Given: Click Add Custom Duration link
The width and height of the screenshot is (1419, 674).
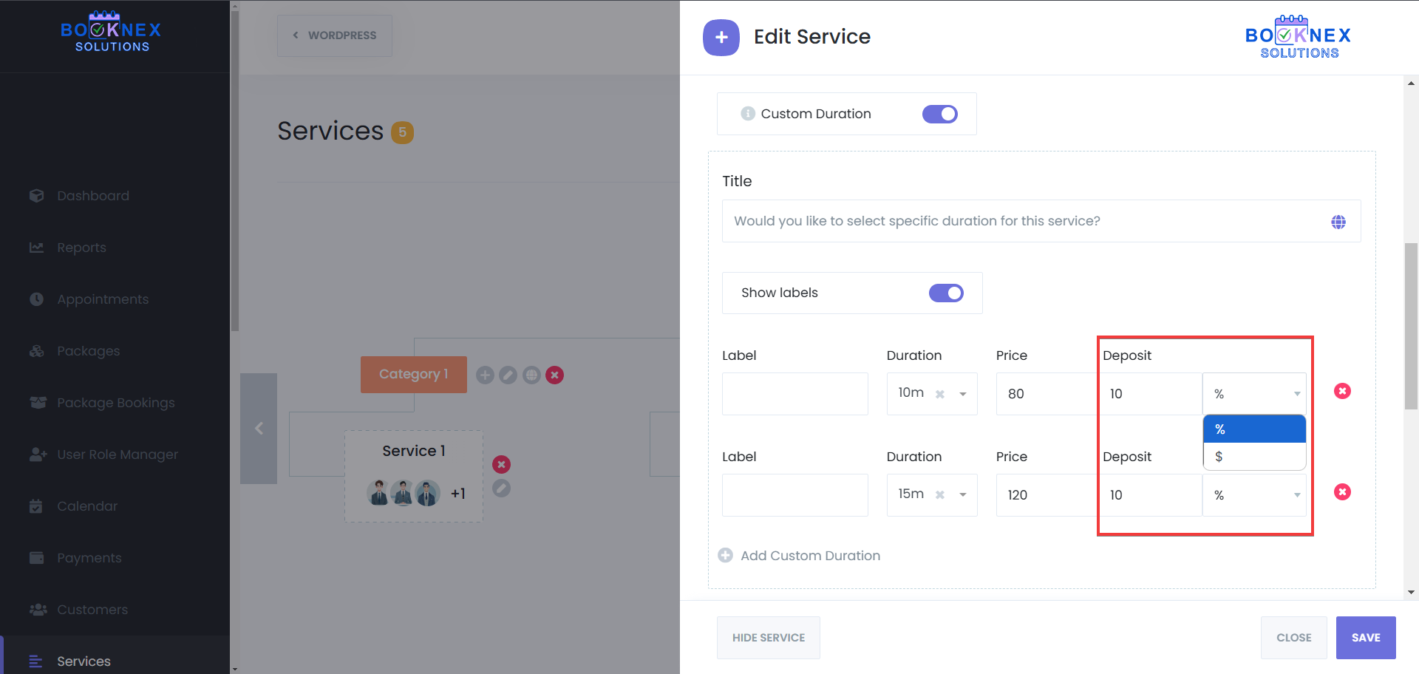Looking at the screenshot, I should click(x=809, y=556).
